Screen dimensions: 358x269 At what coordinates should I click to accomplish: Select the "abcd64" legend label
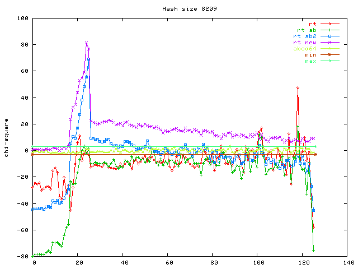pos(305,49)
